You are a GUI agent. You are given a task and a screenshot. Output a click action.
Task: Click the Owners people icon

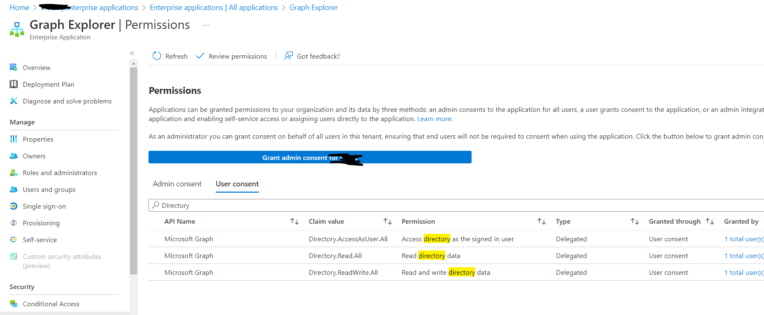[x=14, y=156]
